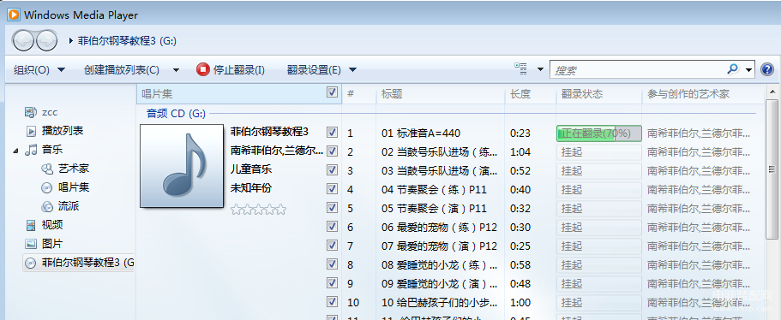Sort by 参与创作的艺术家 column header

pyautogui.click(x=702, y=94)
